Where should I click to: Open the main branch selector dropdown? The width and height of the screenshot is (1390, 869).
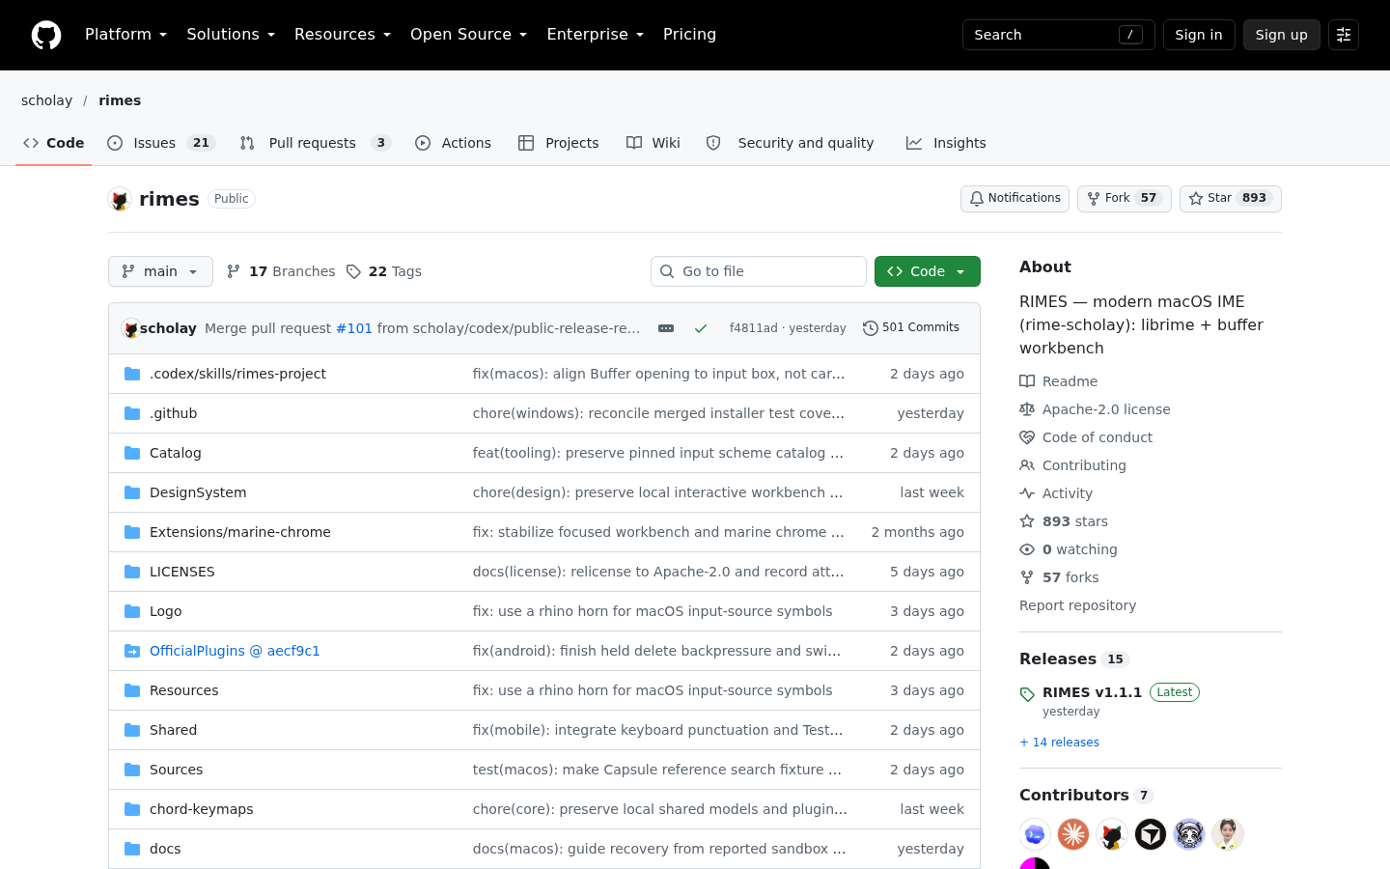pos(160,271)
